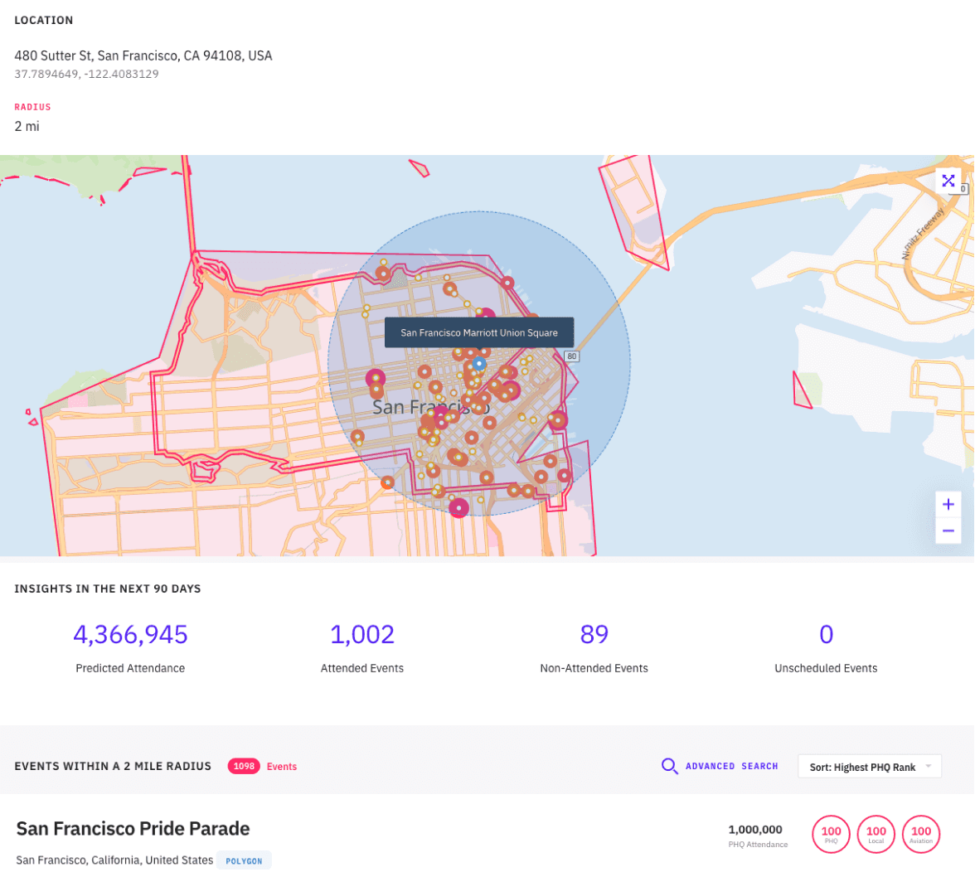This screenshot has height=872, width=975.
Task: Zoom in on the map
Action: (948, 504)
